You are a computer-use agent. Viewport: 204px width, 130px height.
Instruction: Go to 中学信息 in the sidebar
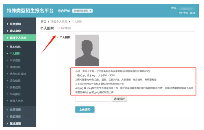pos(15,60)
